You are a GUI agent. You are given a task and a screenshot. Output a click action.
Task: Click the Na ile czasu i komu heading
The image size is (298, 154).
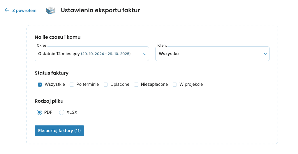coord(58,37)
